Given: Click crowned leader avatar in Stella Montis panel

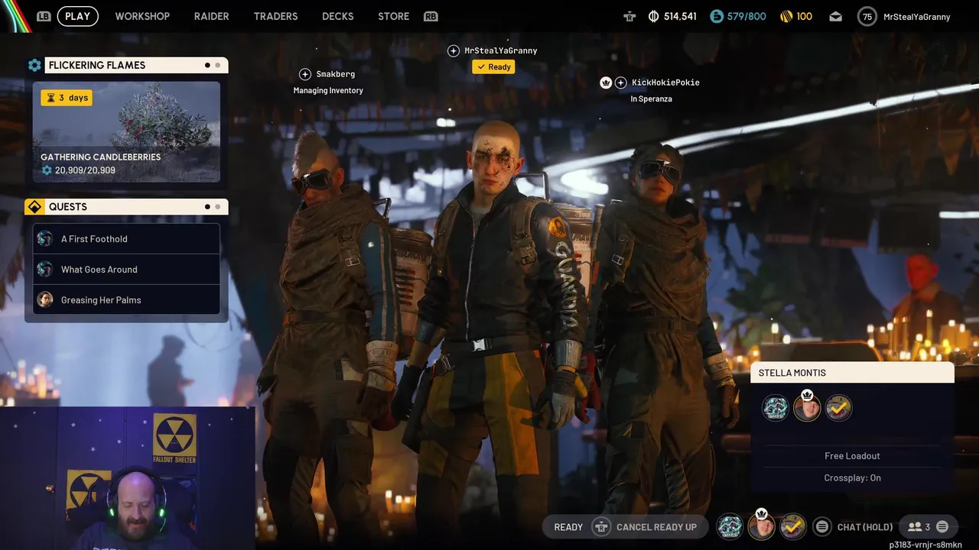Looking at the screenshot, I should (807, 408).
